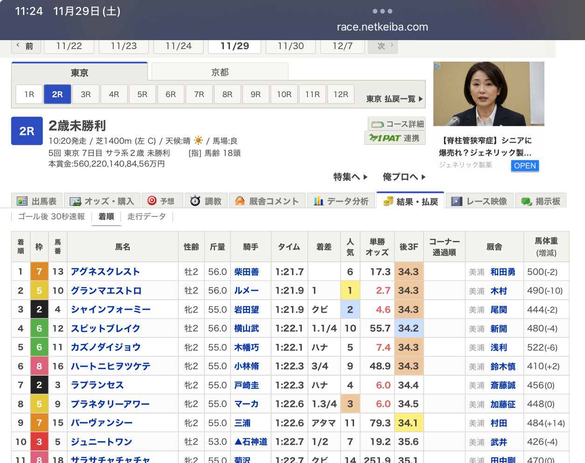Open the データ分析 bar chart icon tab
585x463 pixels.
coord(341,201)
